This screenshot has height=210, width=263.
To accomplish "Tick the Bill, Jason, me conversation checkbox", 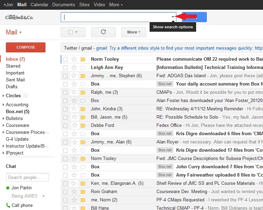I will click(x=65, y=117).
